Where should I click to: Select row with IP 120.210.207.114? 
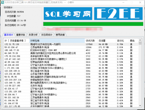pyautogui.click(x=71, y=80)
